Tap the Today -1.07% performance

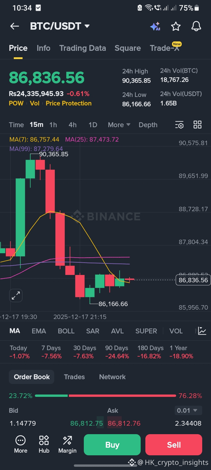tap(20, 352)
